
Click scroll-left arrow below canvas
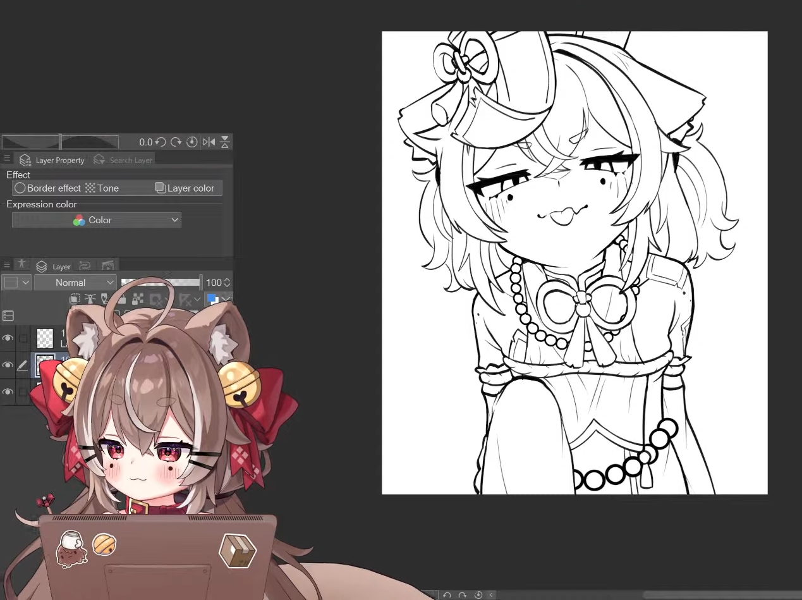point(492,595)
